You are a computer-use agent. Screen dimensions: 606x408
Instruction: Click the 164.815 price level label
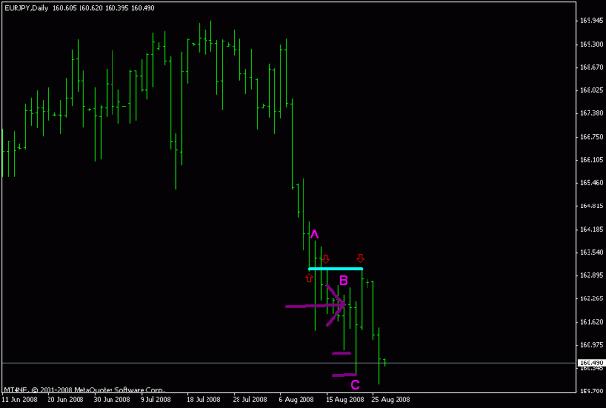click(591, 205)
